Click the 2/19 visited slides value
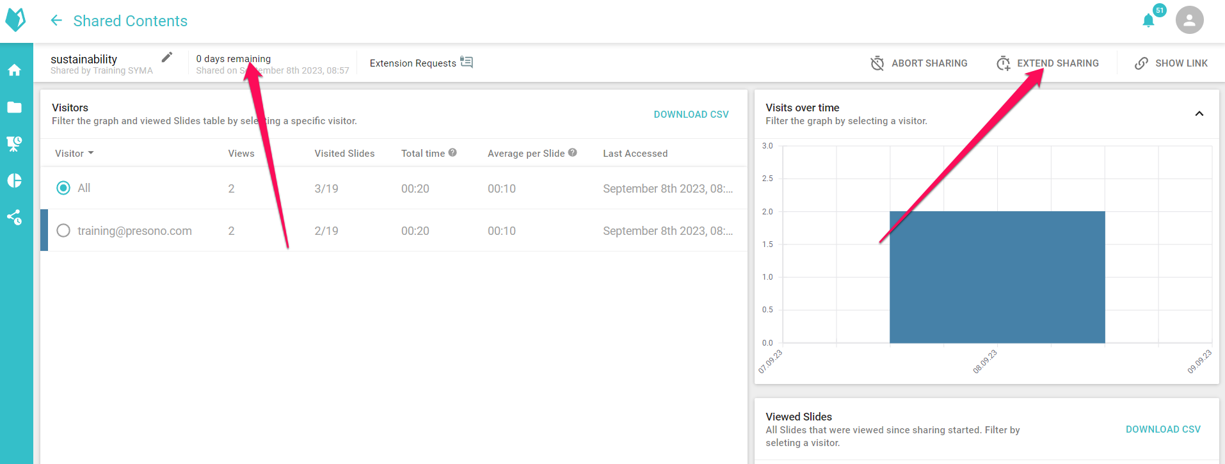 coord(326,231)
